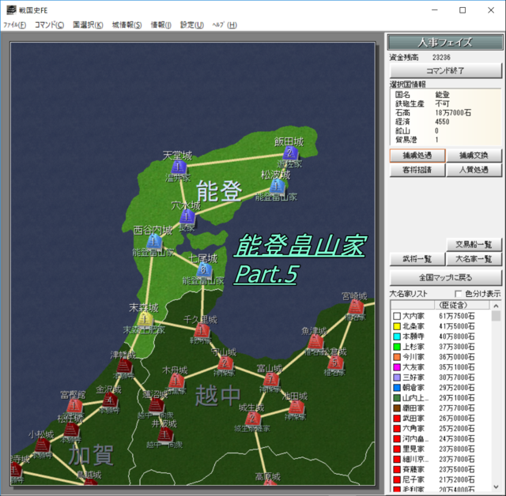This screenshot has width=506, height=496.
Task: Select 六角家 row in daimyo list
Action: point(441,429)
